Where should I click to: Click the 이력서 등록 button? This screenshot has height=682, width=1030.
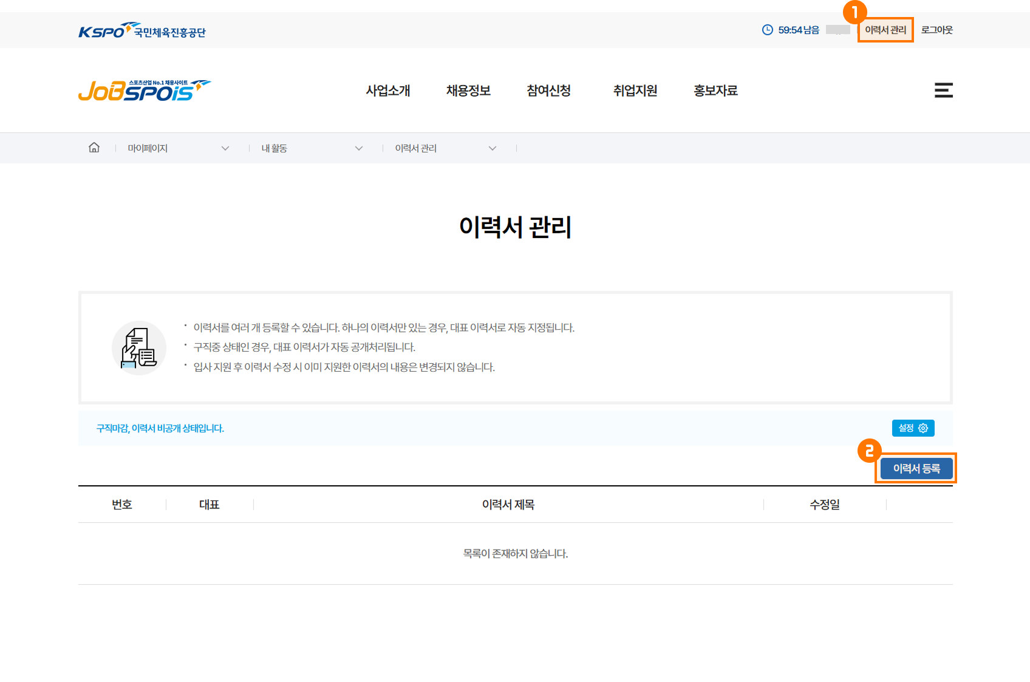916,468
